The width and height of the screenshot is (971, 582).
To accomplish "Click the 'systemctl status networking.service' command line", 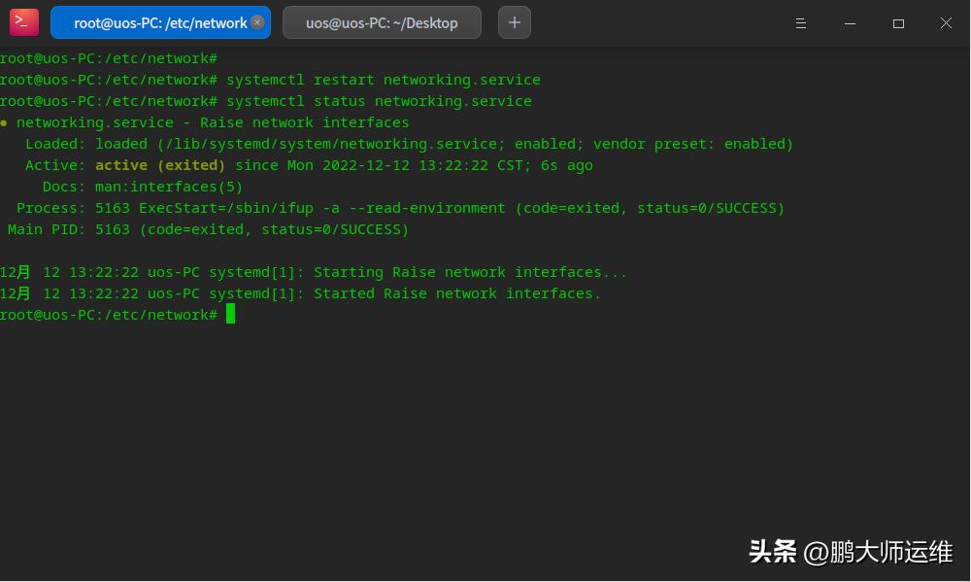I will (266, 101).
